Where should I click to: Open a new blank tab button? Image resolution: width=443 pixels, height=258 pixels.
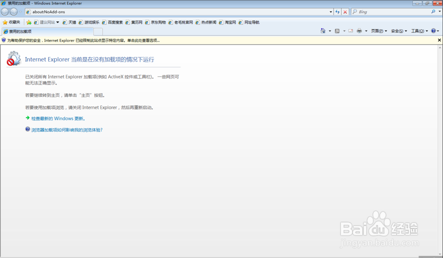pyautogui.click(x=98, y=31)
